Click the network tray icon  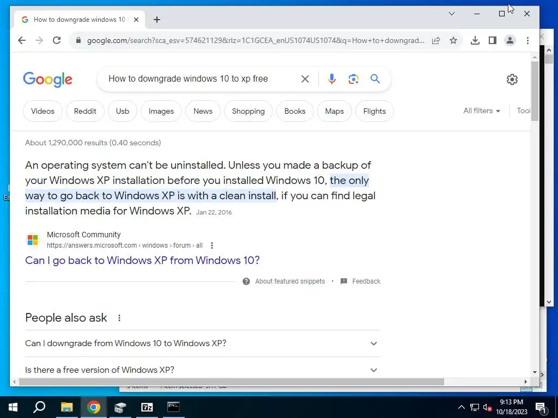tap(475, 407)
